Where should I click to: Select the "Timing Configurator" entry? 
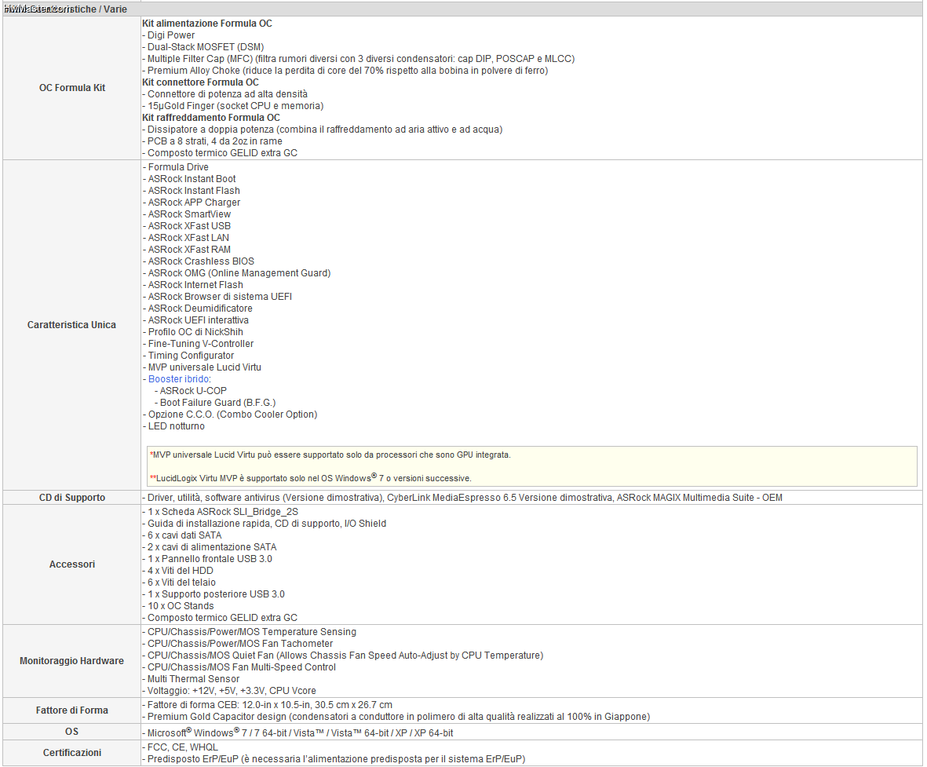click(x=188, y=356)
